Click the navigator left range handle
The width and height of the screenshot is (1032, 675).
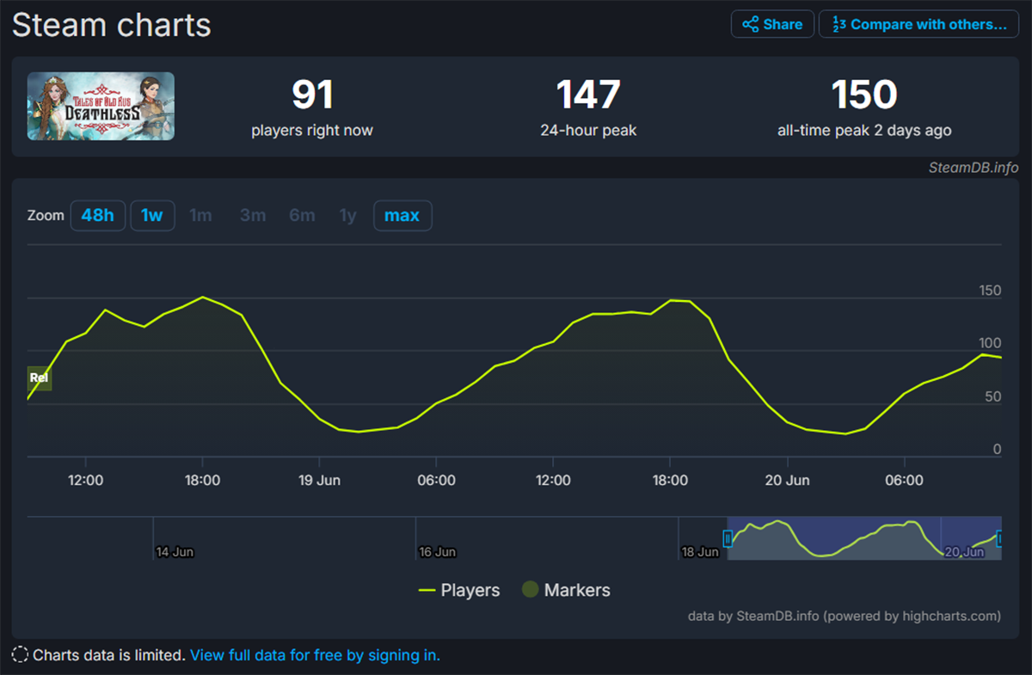pos(728,539)
